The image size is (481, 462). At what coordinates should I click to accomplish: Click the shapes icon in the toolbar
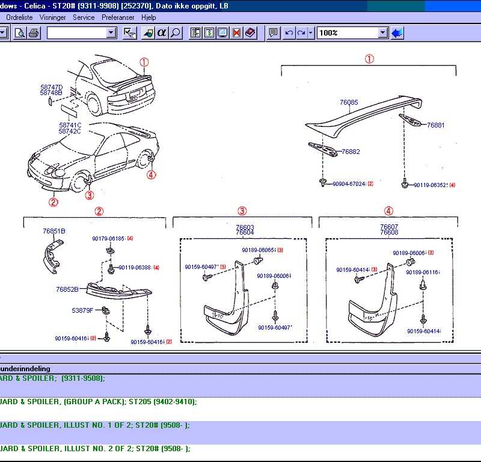point(148,33)
